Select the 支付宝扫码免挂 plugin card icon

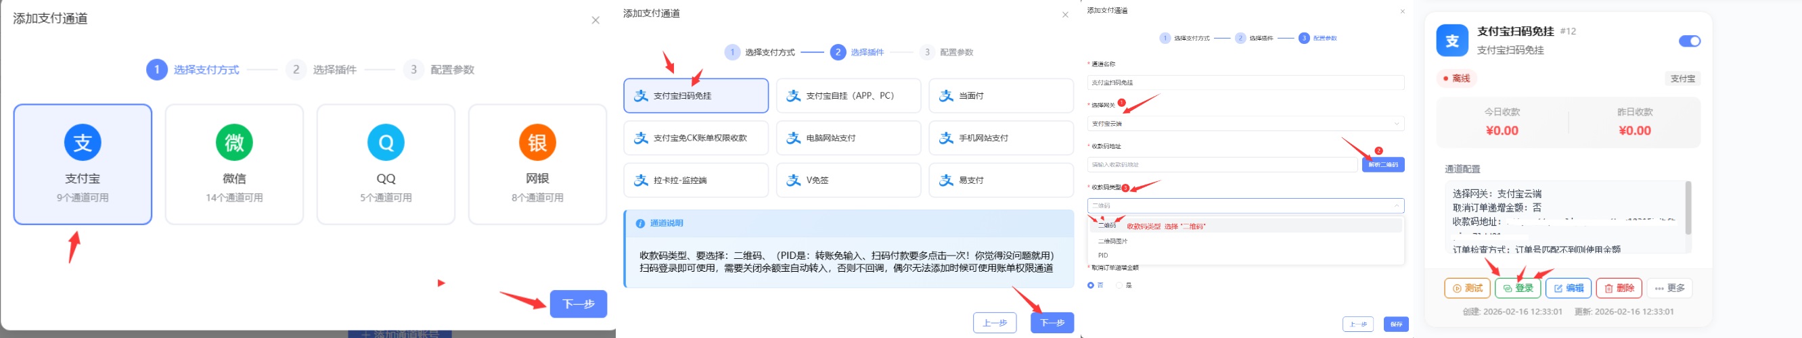pos(641,96)
